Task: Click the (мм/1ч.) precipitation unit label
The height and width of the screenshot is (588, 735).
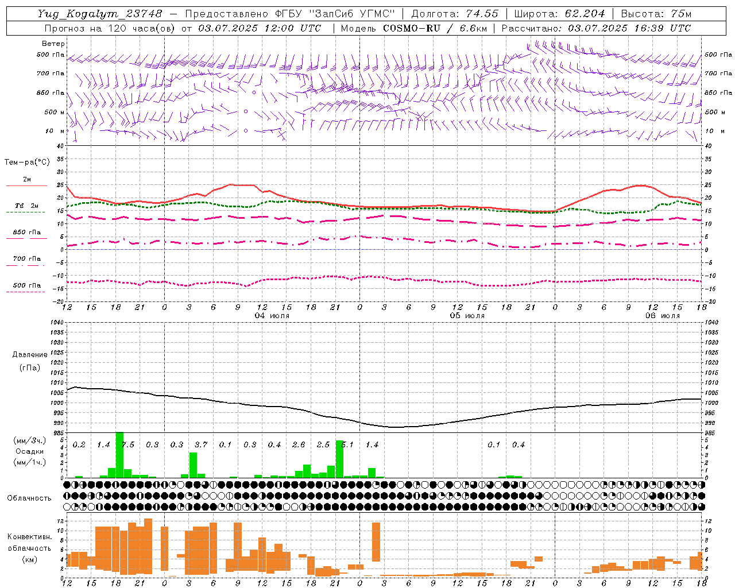Action: (x=29, y=462)
